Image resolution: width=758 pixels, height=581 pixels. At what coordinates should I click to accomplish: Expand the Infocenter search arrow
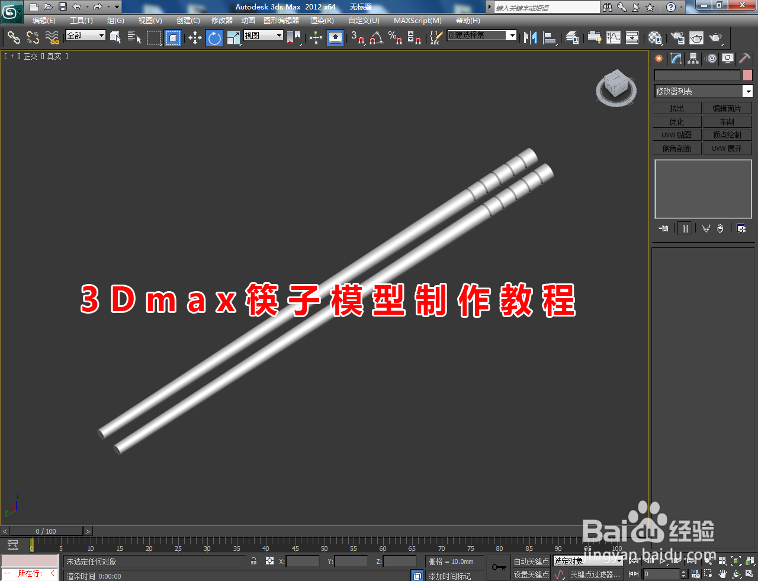[x=490, y=7]
